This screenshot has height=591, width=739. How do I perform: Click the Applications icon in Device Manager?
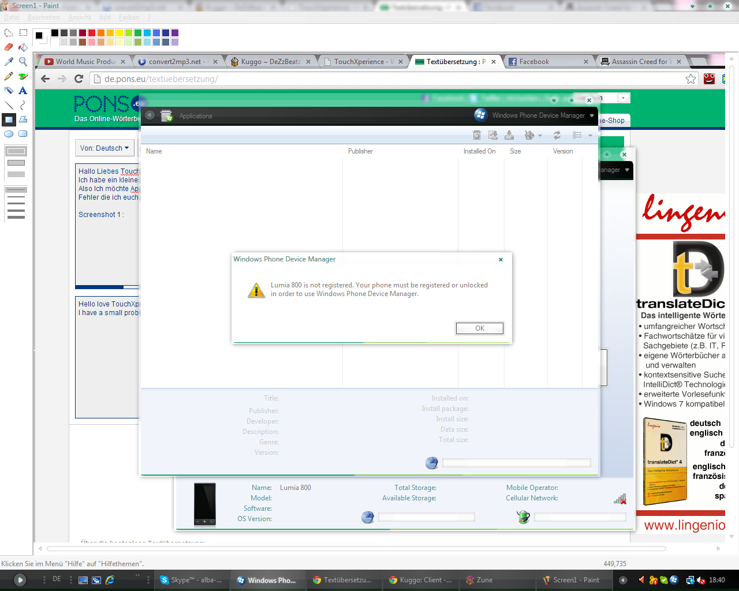[x=167, y=115]
